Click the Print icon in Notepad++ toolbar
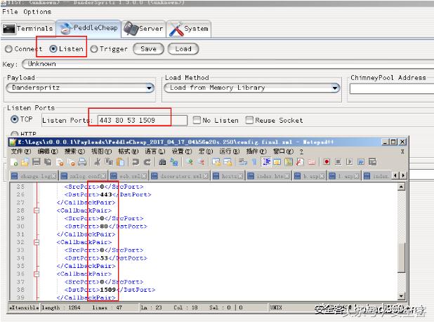Image resolution: width=434 pixels, height=322 pixels. point(82,162)
